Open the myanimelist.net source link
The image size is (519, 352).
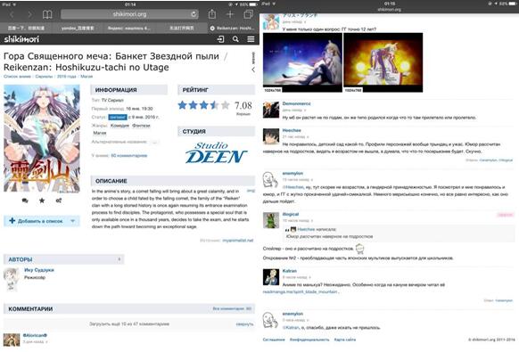click(238, 241)
